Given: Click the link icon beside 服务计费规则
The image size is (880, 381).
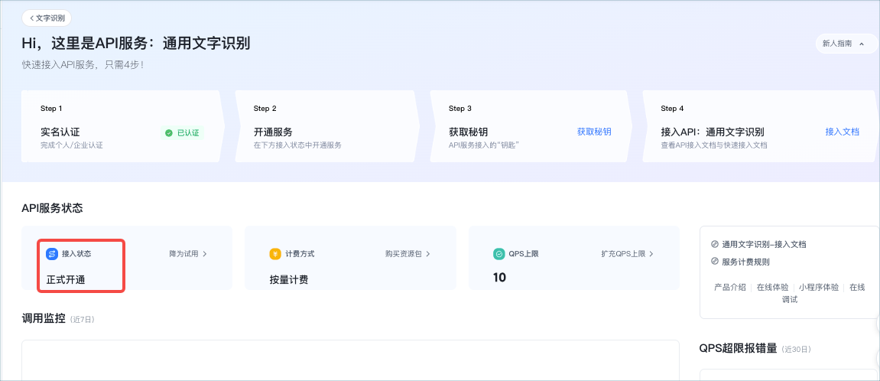Looking at the screenshot, I should pos(714,262).
